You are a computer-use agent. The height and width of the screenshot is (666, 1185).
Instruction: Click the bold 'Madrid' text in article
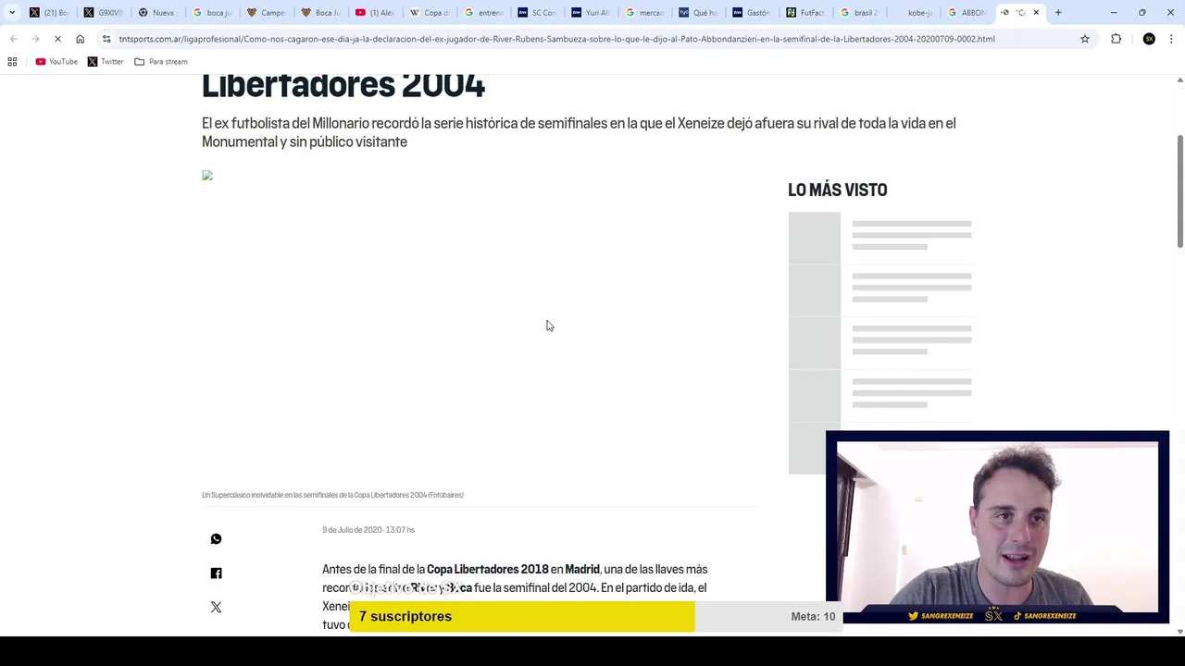click(582, 569)
